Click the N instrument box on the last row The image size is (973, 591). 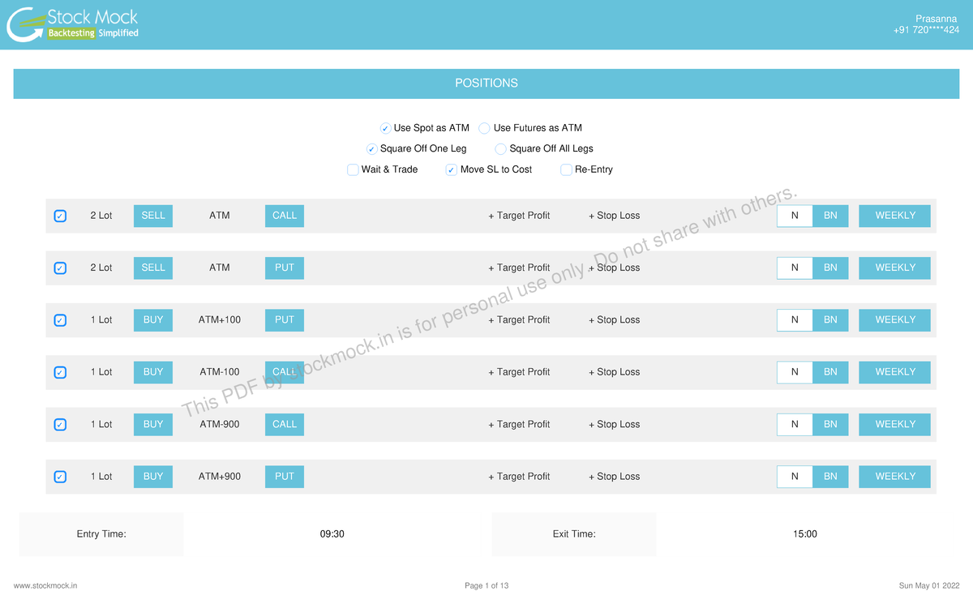(x=794, y=477)
